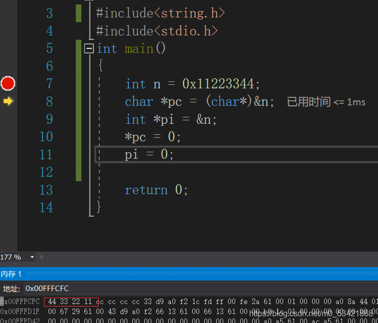Click the text 'pi = 0;' on line 11
The width and height of the screenshot is (378, 323).
(x=149, y=154)
